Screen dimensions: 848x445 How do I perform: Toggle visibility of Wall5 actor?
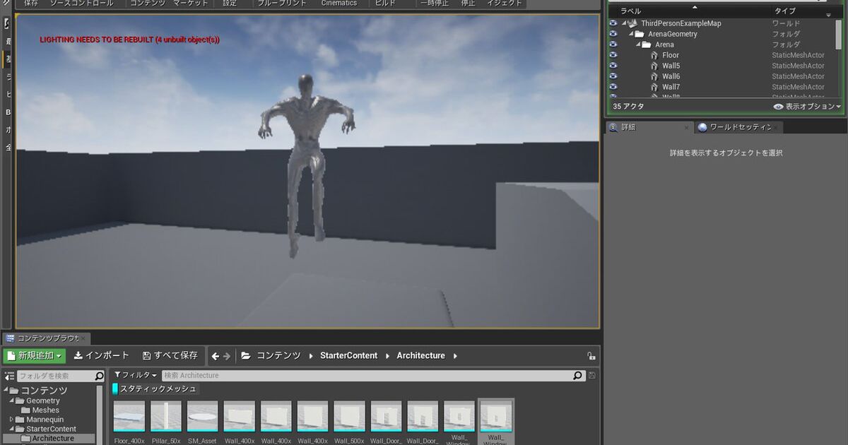(x=613, y=66)
